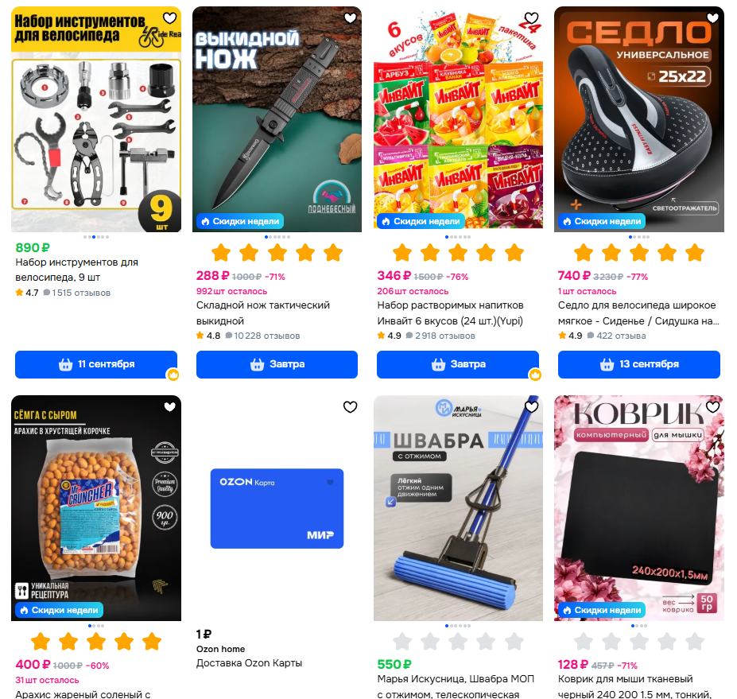Add tool set to cart, 11 сентября
The width and height of the screenshot is (737, 699).
click(x=96, y=364)
